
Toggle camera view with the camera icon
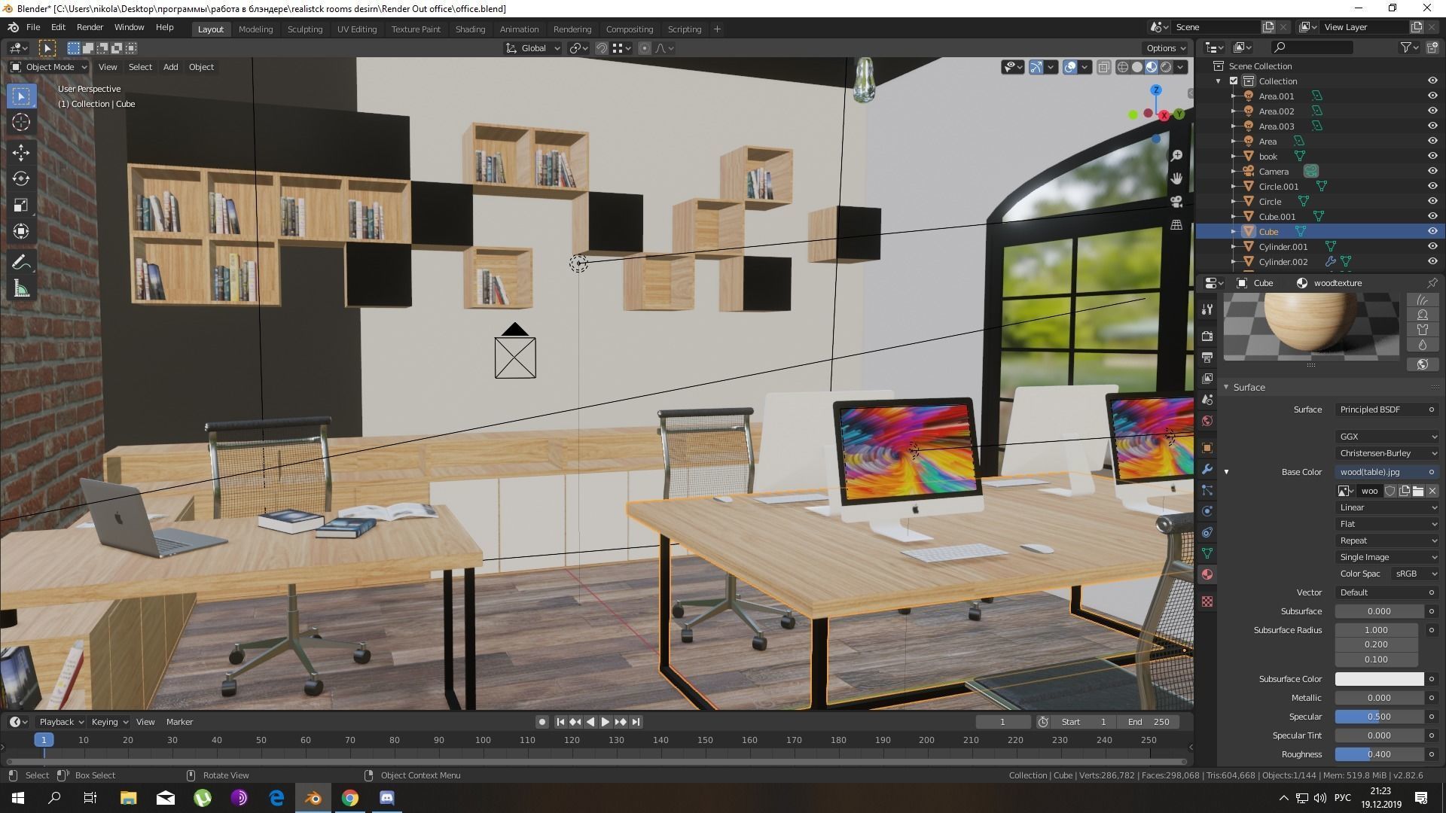coord(1176,202)
